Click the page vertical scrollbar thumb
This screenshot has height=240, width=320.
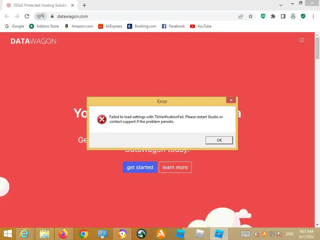[317, 48]
